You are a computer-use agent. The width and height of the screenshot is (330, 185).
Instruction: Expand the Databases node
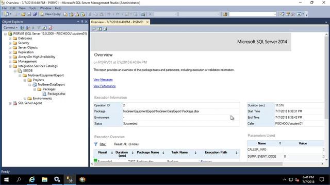(x=10, y=39)
